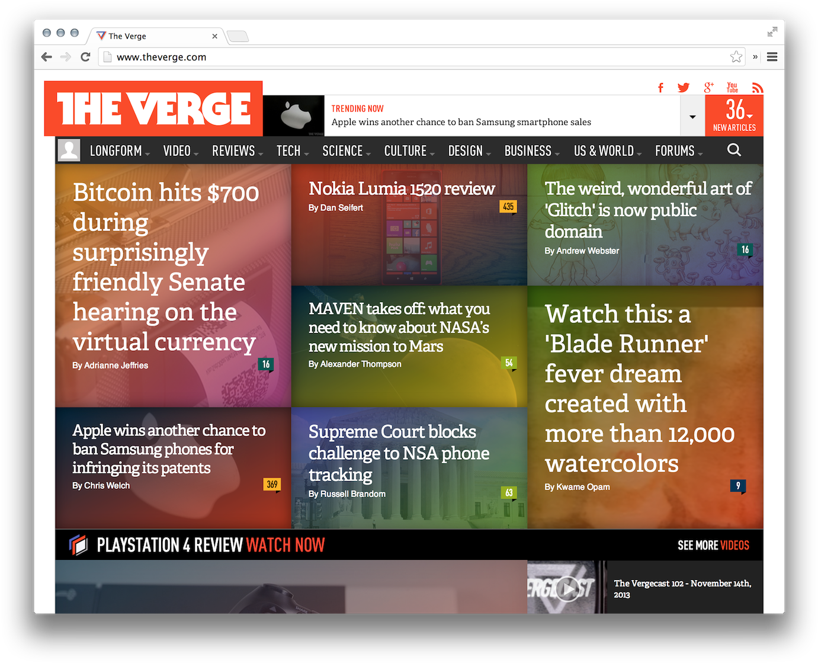Click the See More Videos link
This screenshot has width=818, height=663.
click(713, 545)
